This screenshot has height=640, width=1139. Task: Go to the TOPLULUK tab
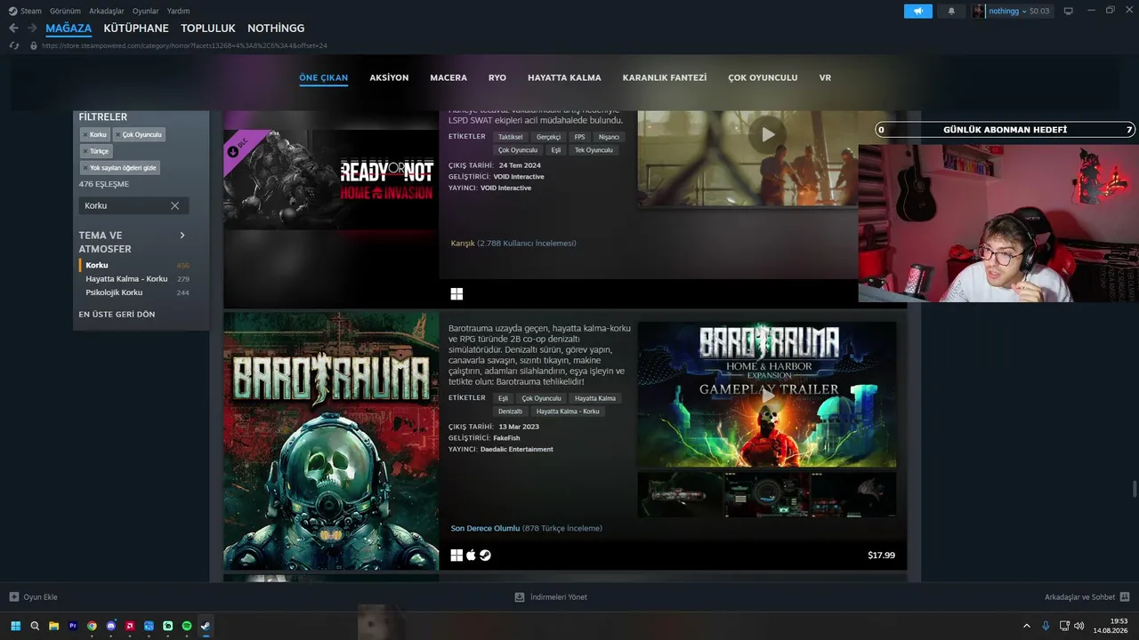click(208, 28)
